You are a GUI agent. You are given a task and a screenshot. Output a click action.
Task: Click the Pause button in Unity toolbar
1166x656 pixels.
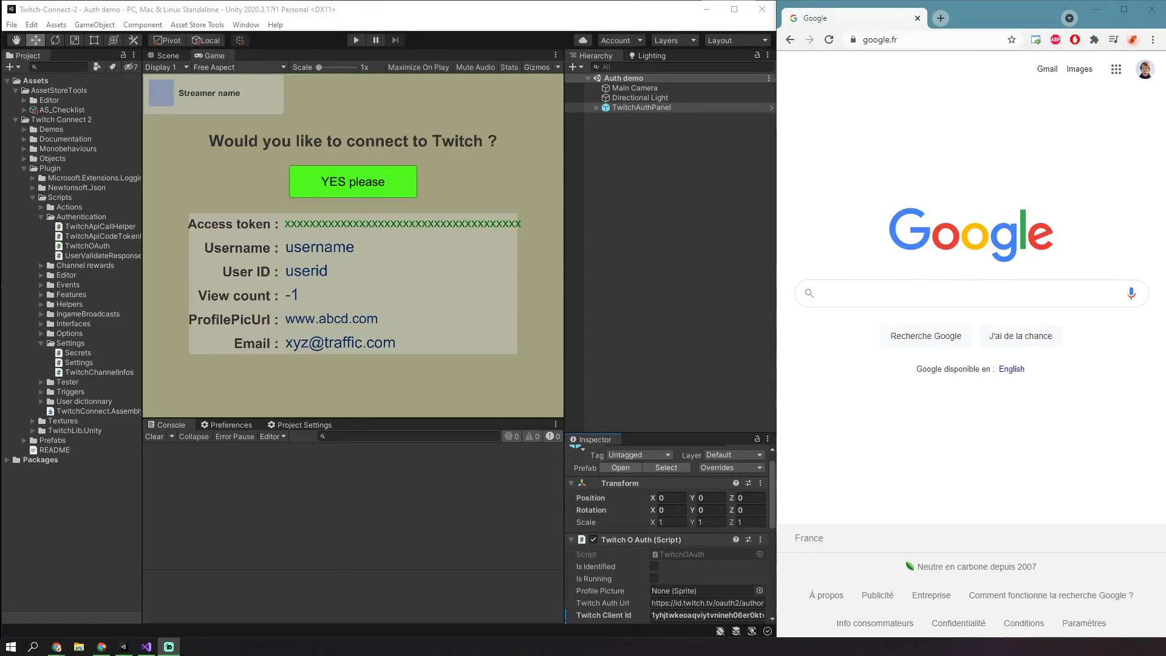coord(375,40)
